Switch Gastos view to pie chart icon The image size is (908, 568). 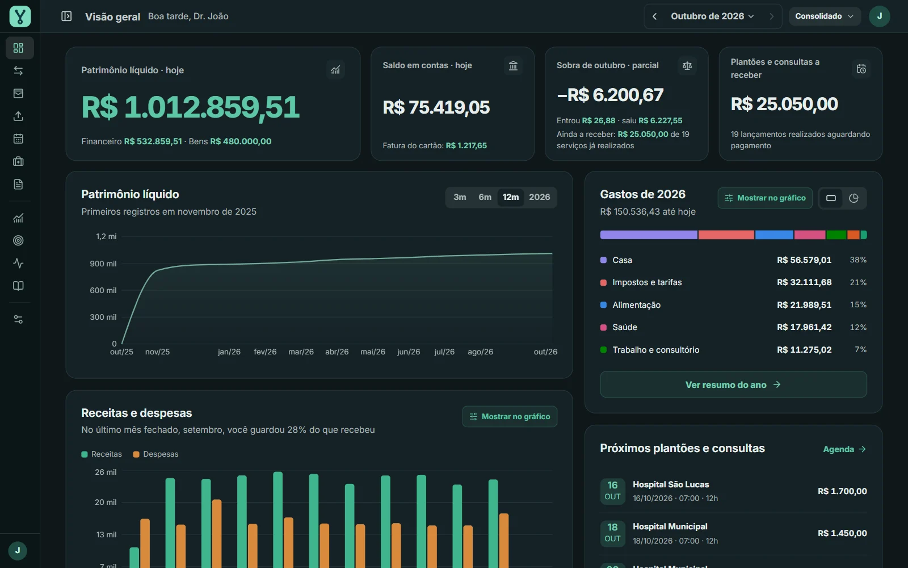click(x=854, y=198)
